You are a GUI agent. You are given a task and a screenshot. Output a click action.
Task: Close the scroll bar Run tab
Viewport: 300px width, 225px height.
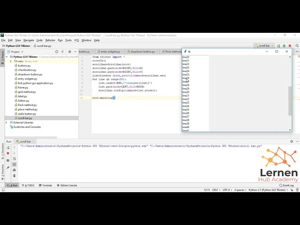pos(33,142)
